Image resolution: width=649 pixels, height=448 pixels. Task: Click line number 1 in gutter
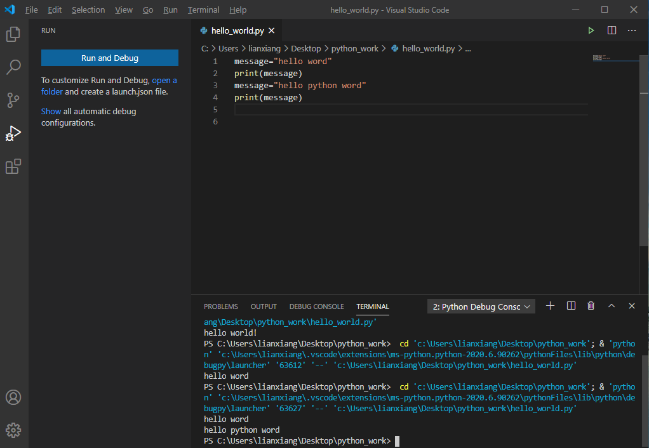click(215, 61)
